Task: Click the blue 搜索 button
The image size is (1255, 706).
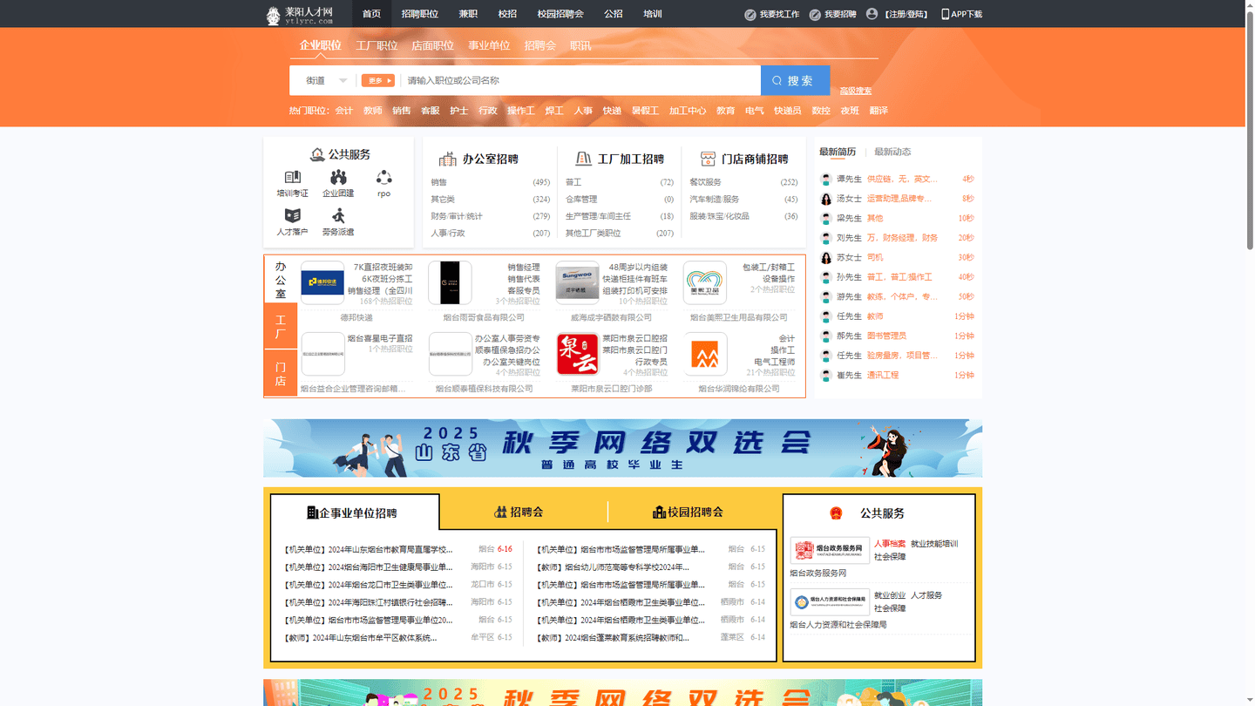Action: (x=795, y=80)
